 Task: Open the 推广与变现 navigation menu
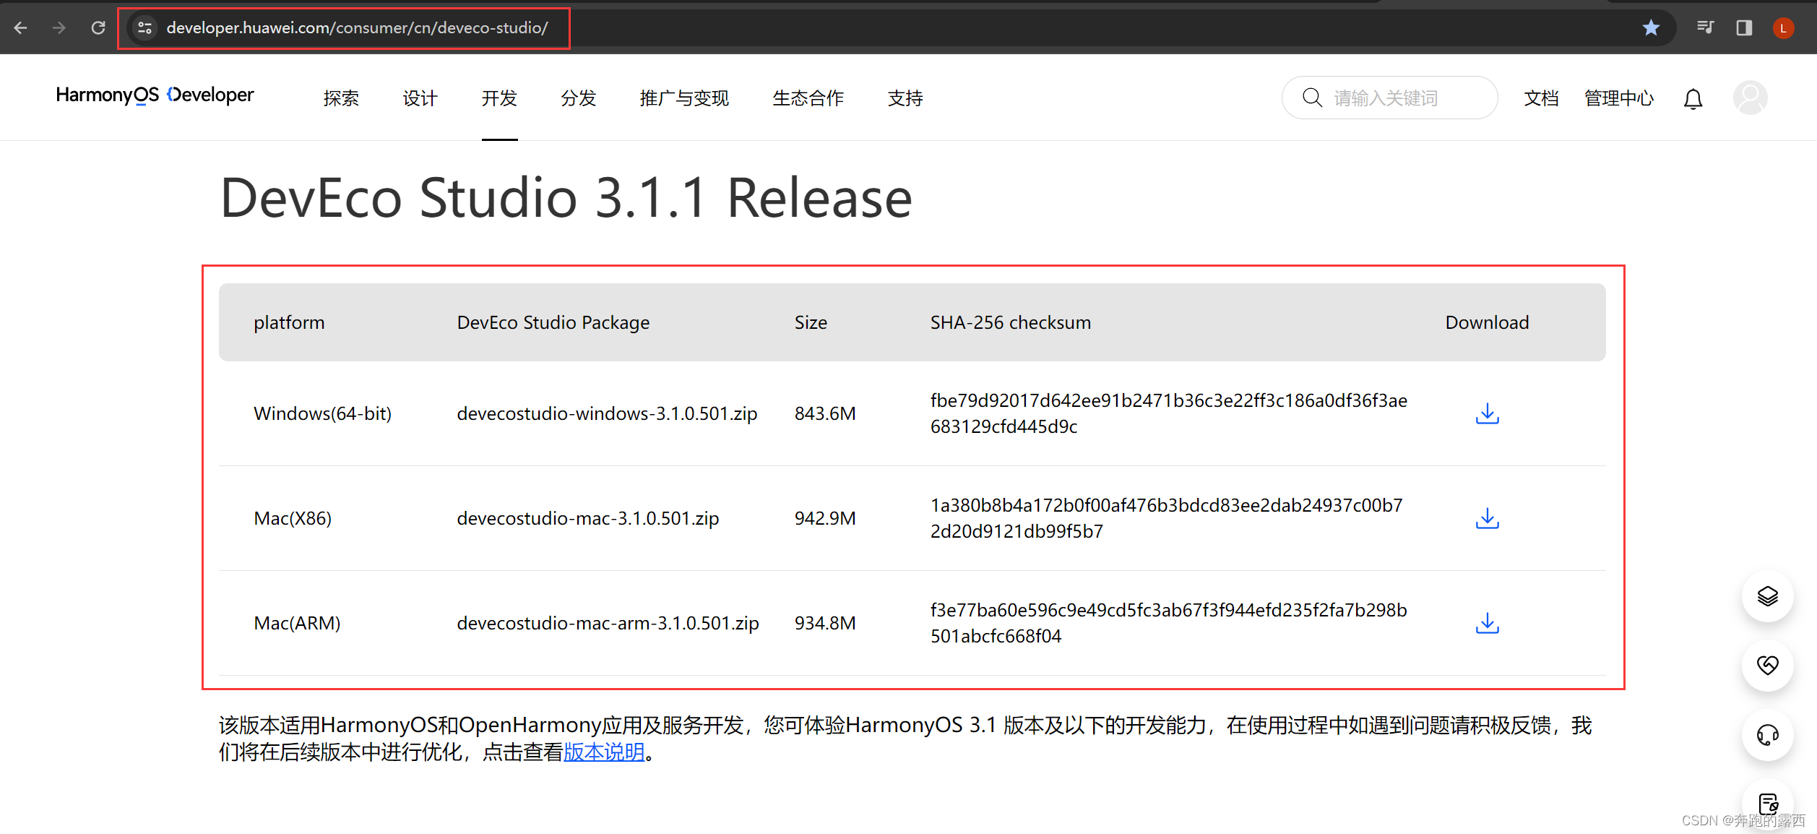tap(683, 98)
